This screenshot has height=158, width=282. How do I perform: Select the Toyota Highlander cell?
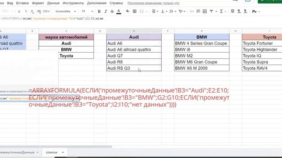coord(262,50)
